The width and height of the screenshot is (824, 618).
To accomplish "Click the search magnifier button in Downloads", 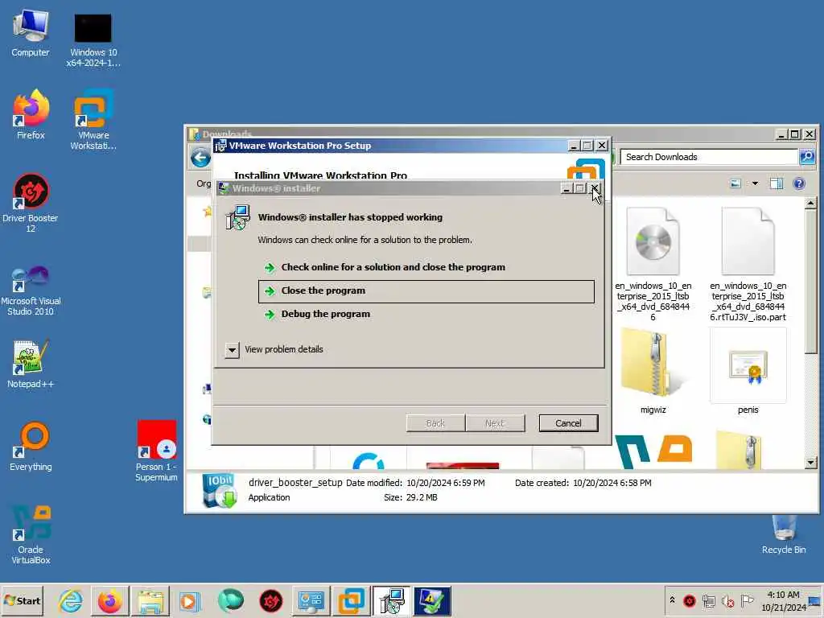I will (x=806, y=157).
